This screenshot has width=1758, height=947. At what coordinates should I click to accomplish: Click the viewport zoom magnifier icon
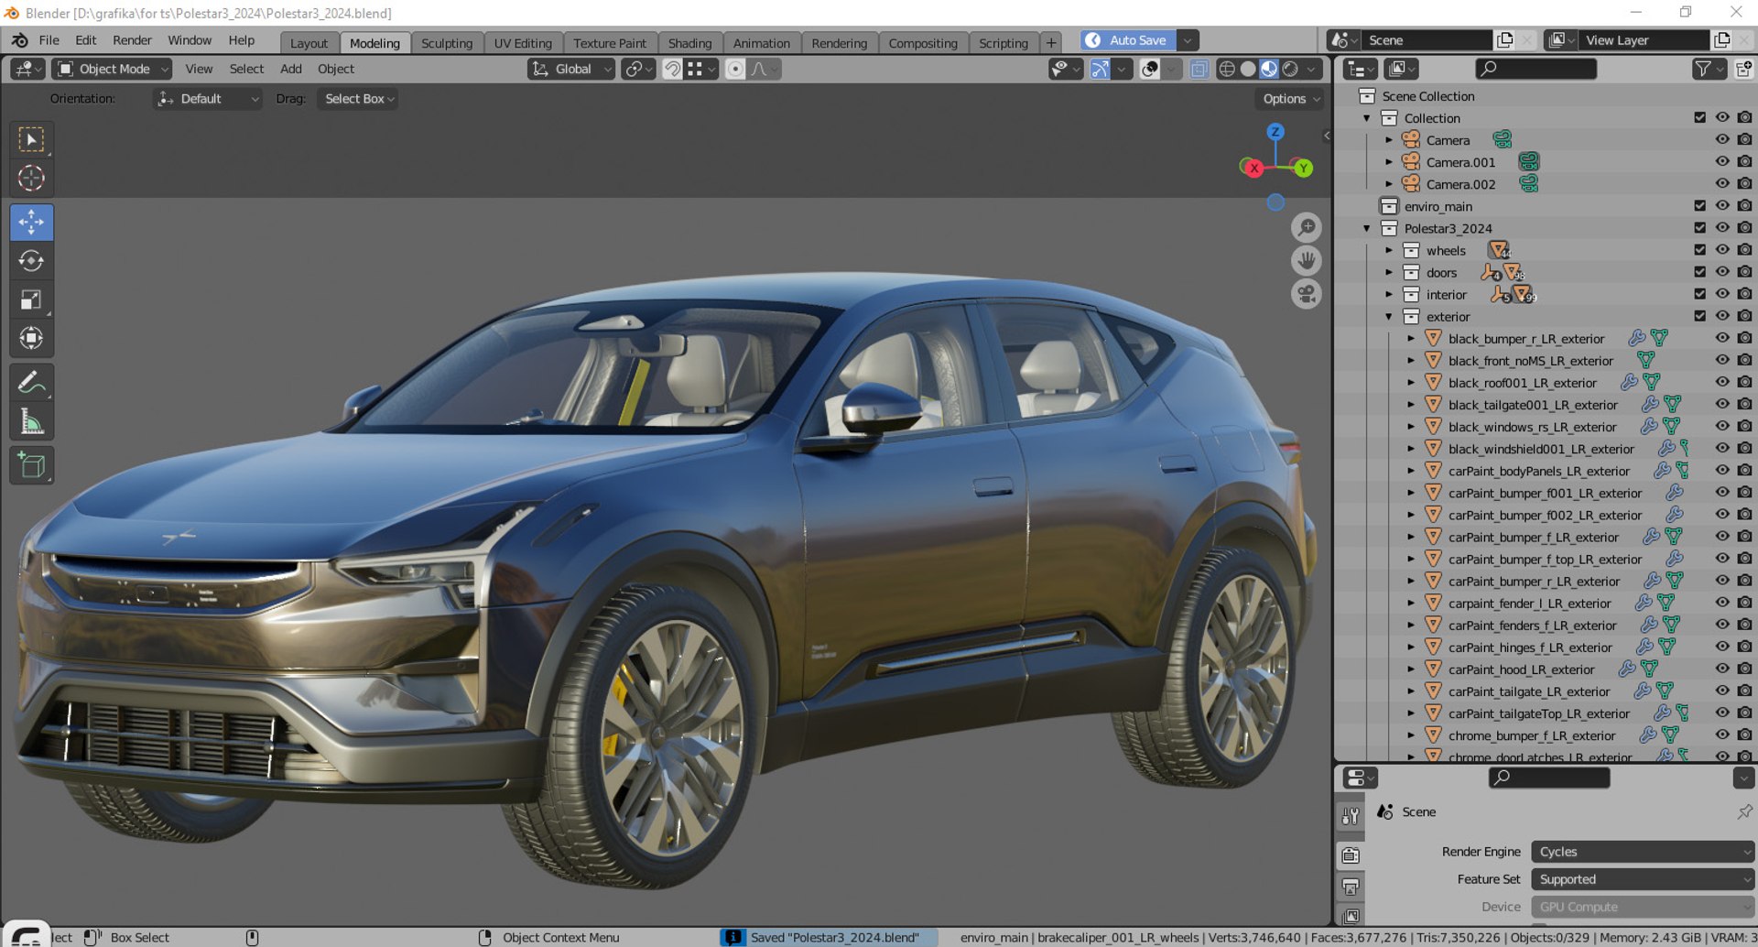[1307, 227]
